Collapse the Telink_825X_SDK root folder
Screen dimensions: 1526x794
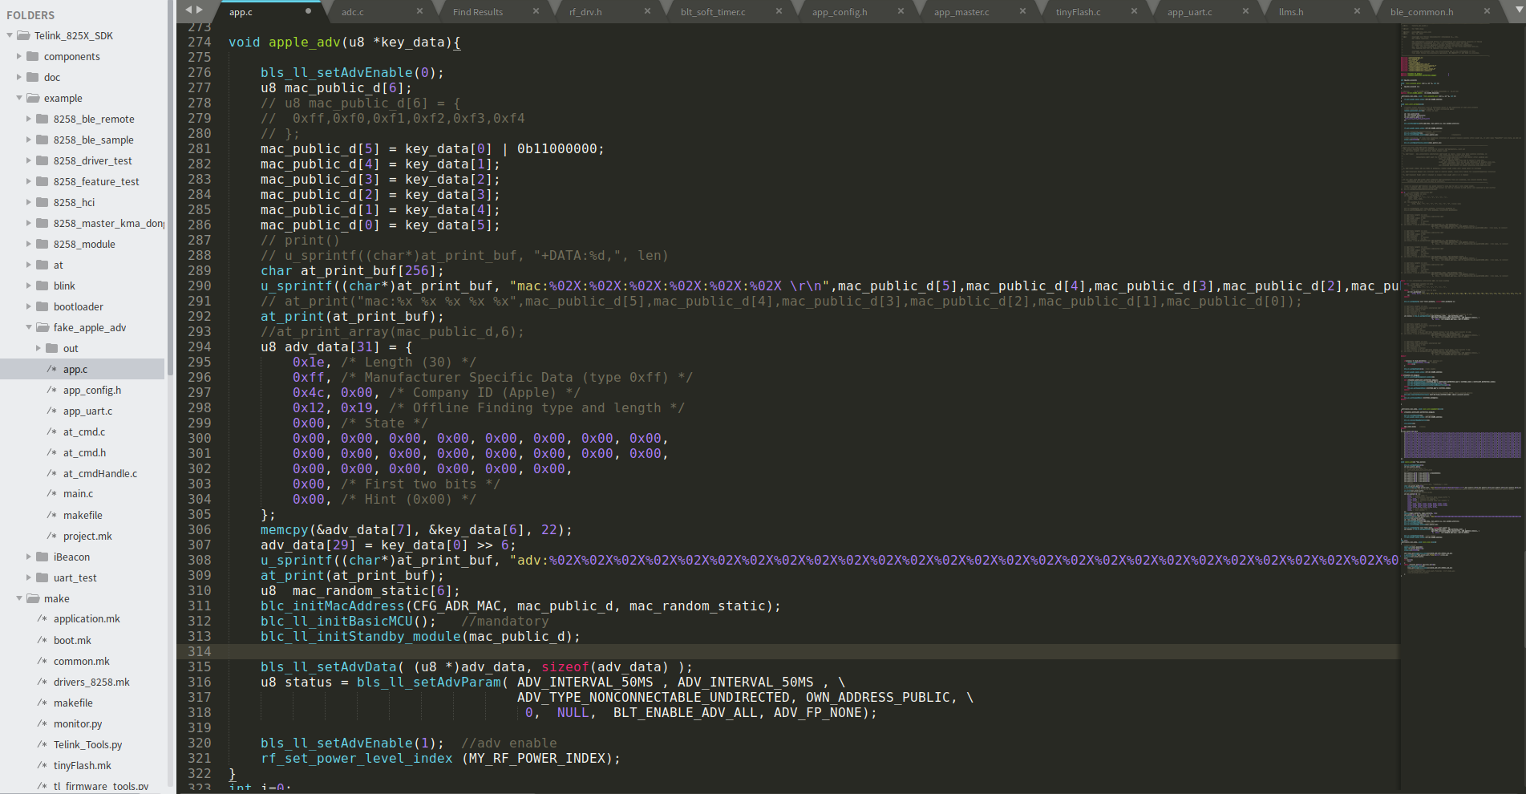[10, 35]
